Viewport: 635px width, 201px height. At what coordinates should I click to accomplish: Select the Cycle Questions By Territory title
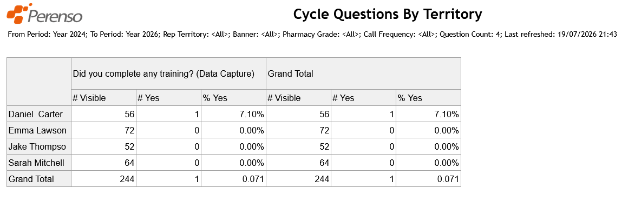click(388, 14)
